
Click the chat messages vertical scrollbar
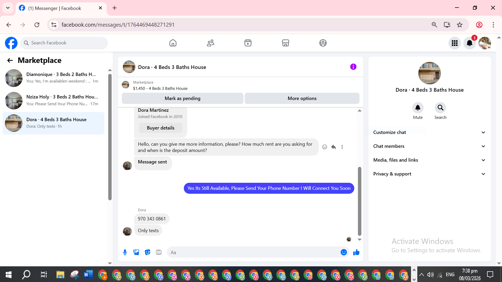pos(360,201)
